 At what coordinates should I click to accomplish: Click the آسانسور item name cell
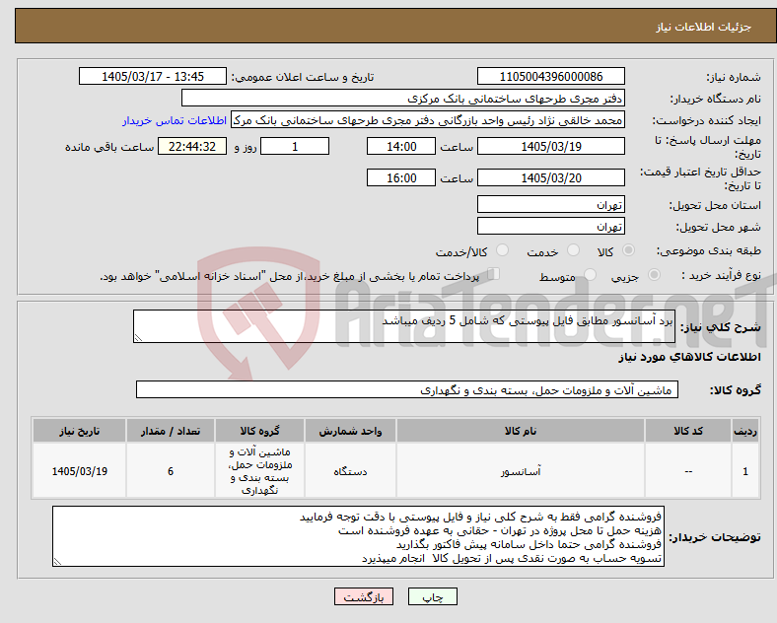pos(521,471)
